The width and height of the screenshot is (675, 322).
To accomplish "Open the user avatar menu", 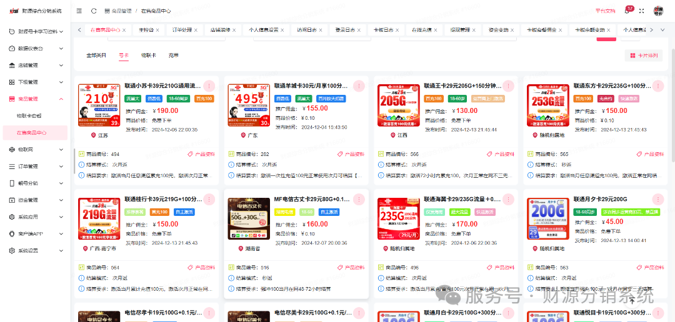I will (658, 11).
